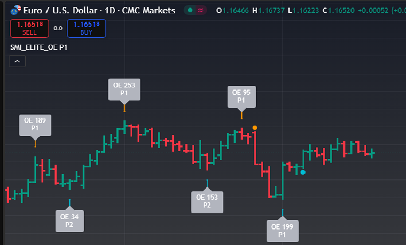The image size is (406, 245).
Task: Click the cyan dot marker on chart
Action: [303, 172]
